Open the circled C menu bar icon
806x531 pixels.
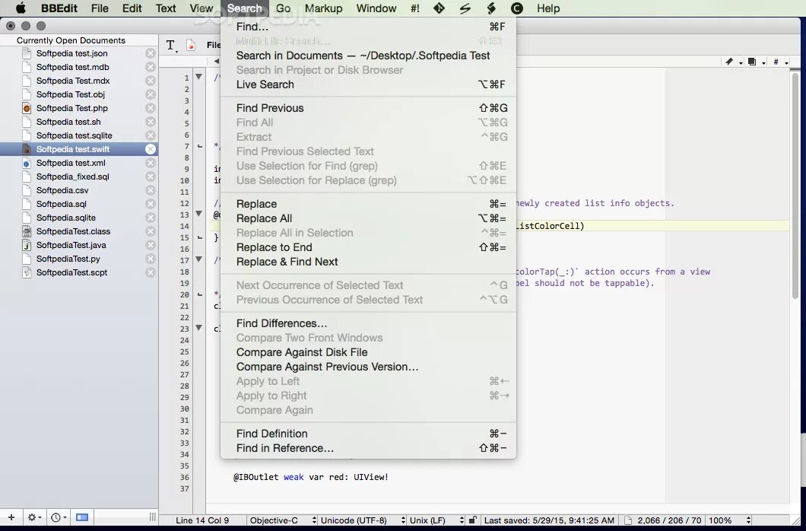517,8
